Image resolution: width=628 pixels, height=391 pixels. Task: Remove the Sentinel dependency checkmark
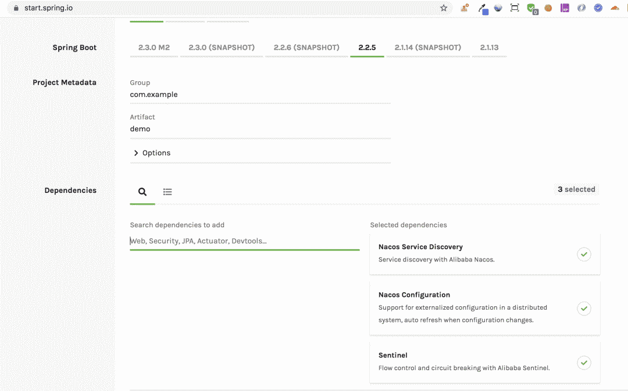584,363
